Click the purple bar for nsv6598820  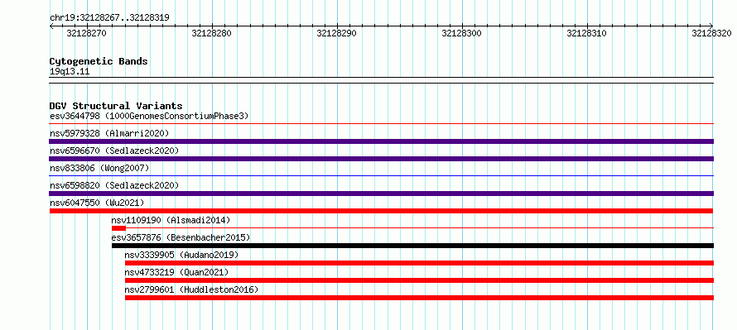[382, 194]
